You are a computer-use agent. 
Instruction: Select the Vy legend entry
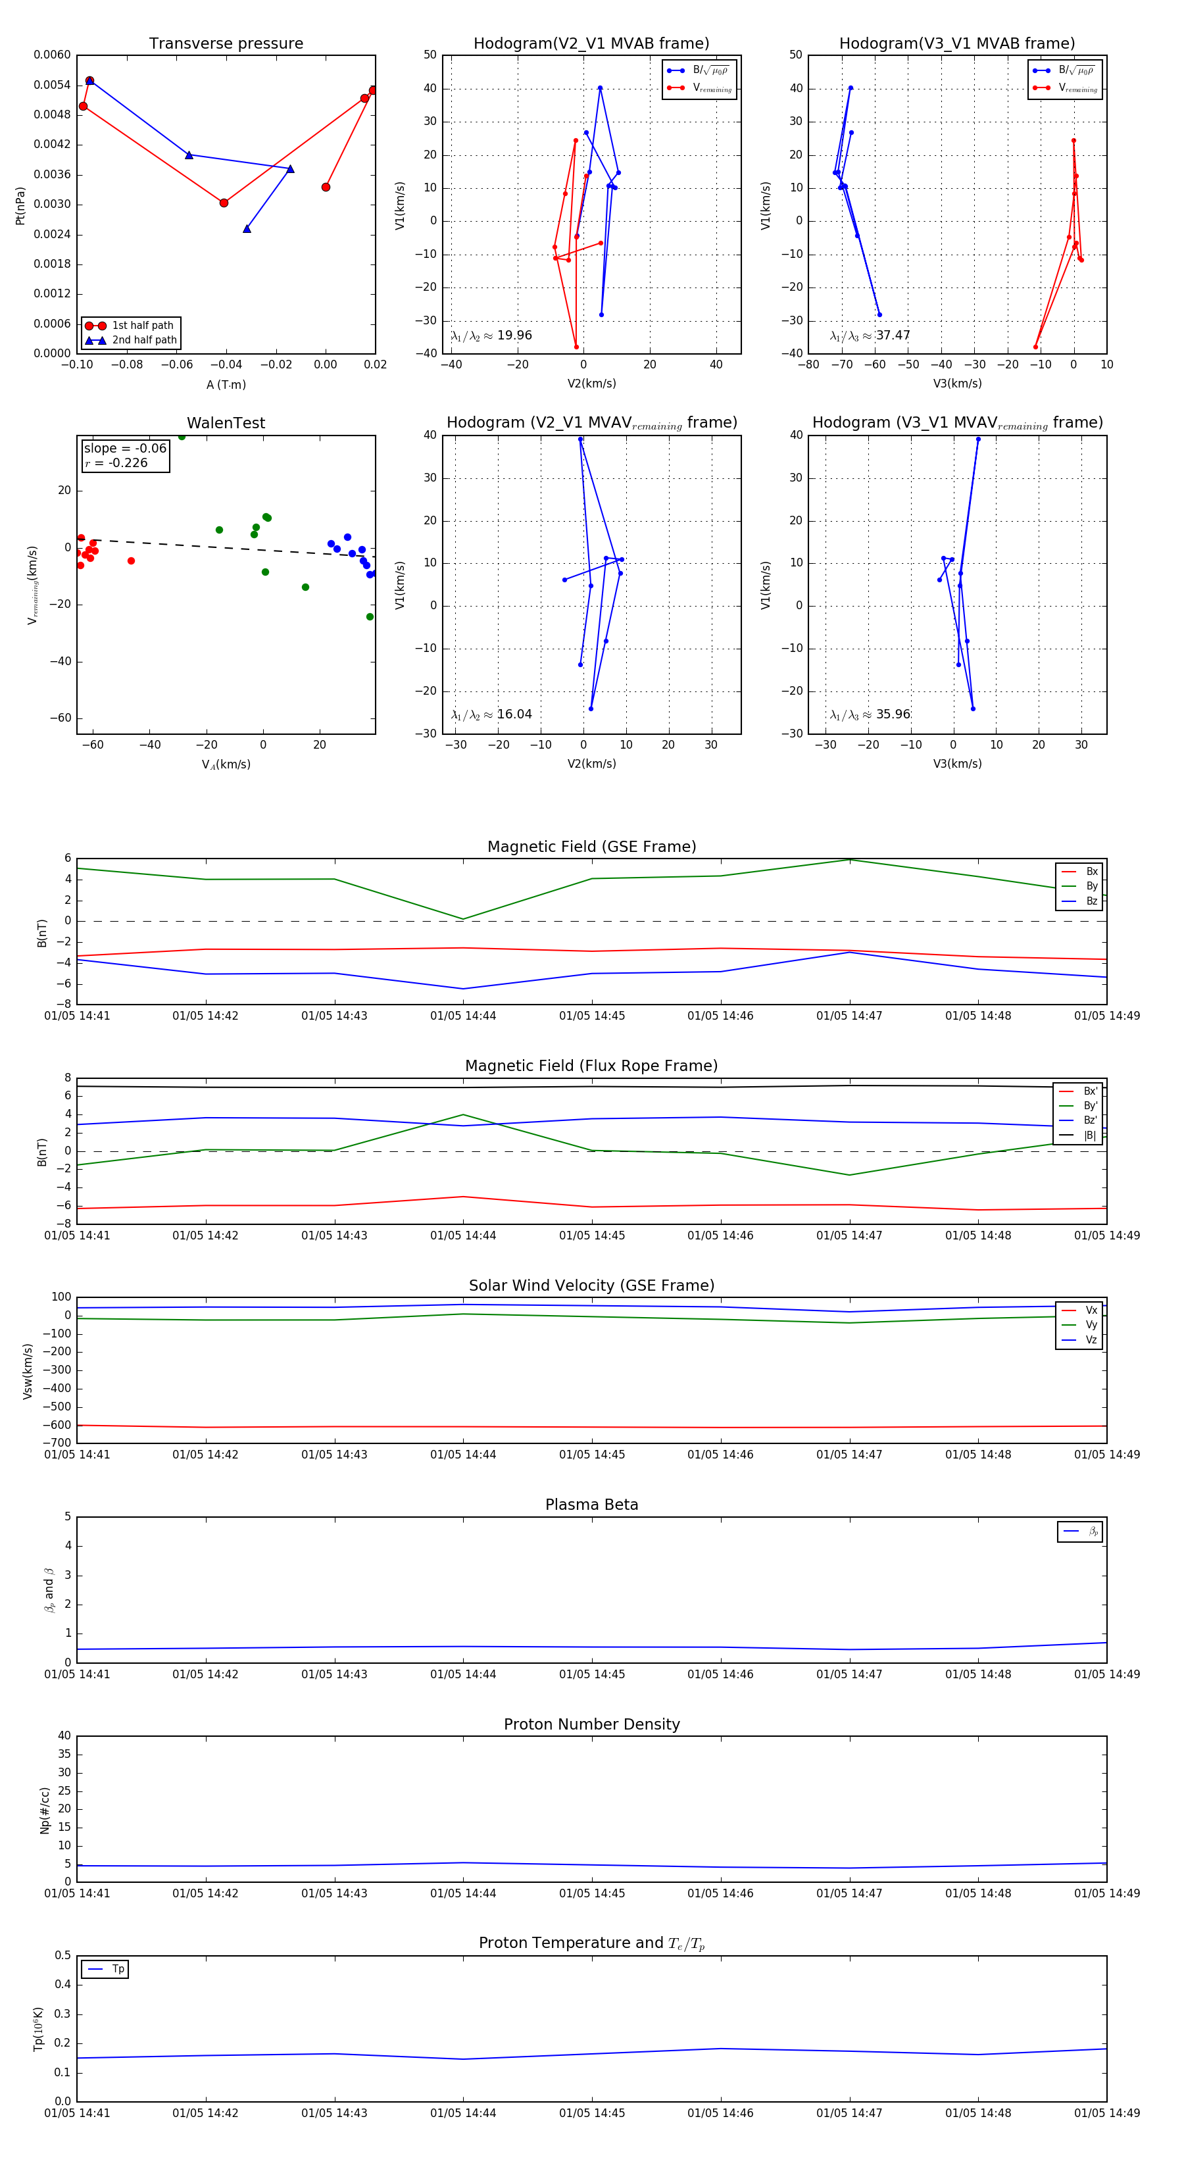tap(1079, 1325)
